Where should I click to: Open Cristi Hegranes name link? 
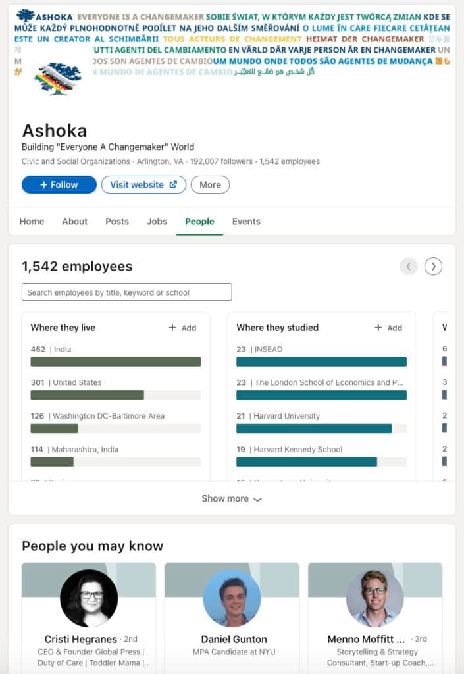pyautogui.click(x=81, y=639)
